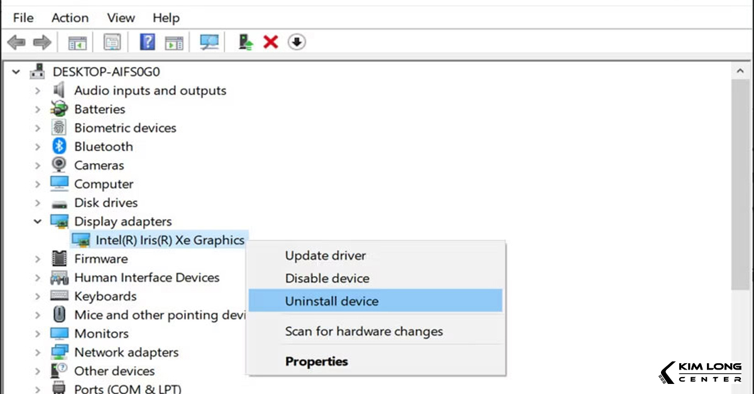Choose Uninstall device from the context menu
This screenshot has height=394, width=754.
pyautogui.click(x=332, y=301)
